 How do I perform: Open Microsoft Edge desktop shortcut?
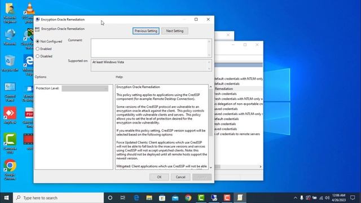29,65
